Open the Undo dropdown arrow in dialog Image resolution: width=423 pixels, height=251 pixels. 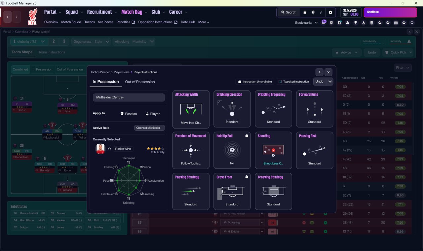click(x=329, y=82)
